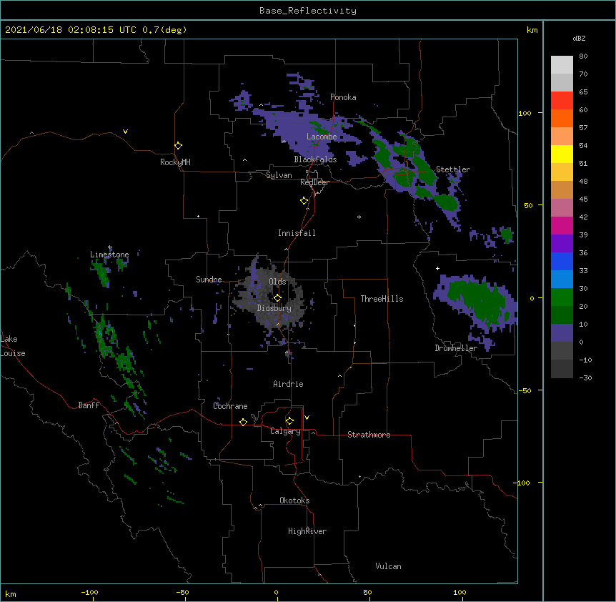Screen dimensions: 616x602
Task: Click the Sundre town label
Action: [209, 280]
